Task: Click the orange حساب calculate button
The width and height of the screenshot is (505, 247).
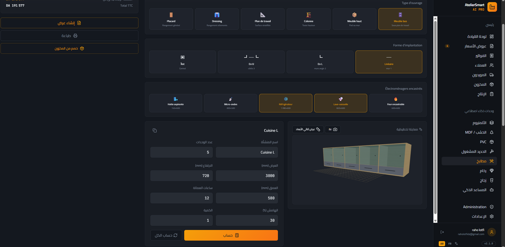Action: 231,235
